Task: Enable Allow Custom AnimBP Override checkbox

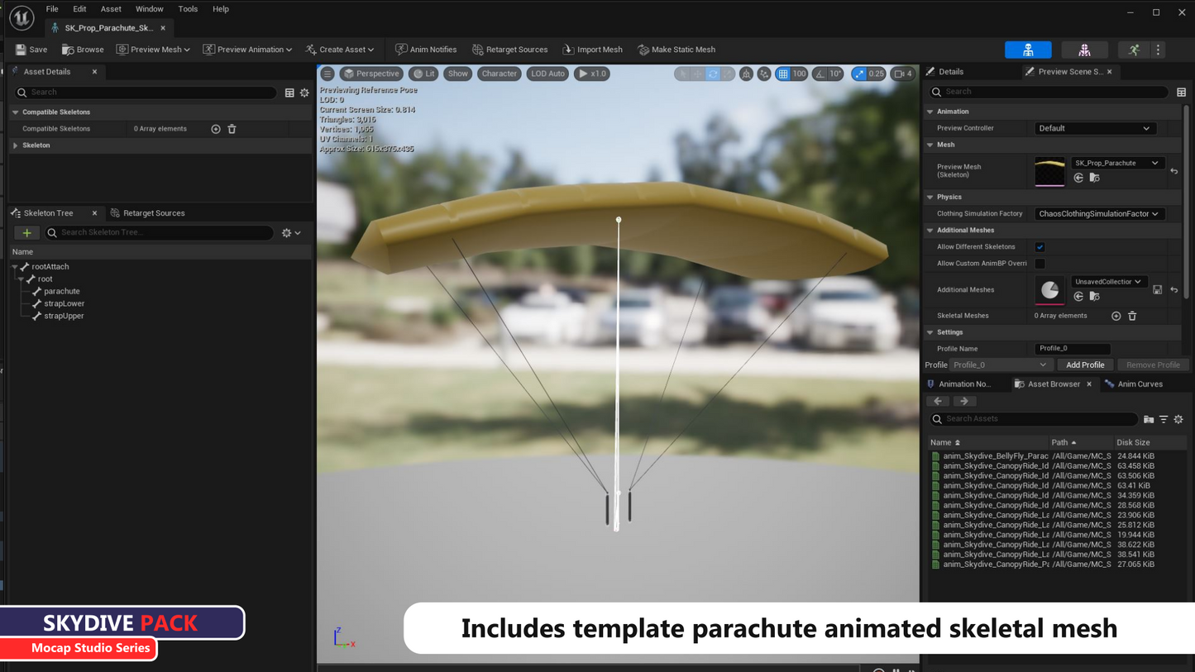Action: click(1040, 264)
